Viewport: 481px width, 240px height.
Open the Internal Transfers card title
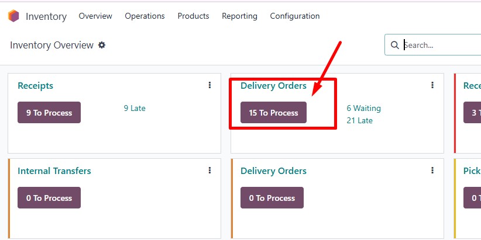pos(54,171)
